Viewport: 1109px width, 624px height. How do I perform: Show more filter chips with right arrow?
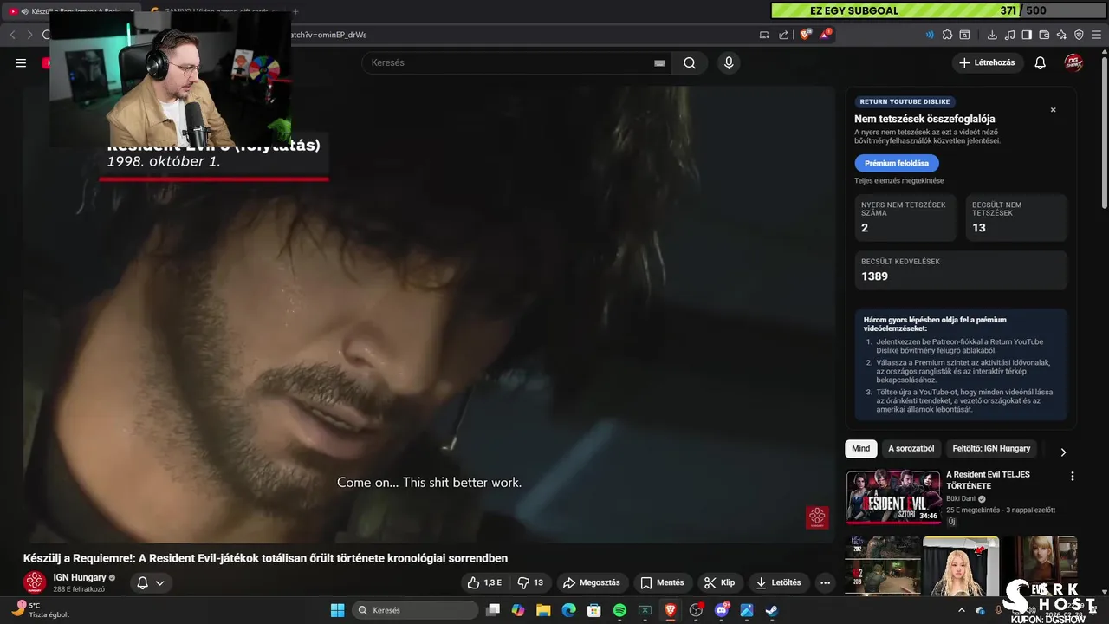1063,452
